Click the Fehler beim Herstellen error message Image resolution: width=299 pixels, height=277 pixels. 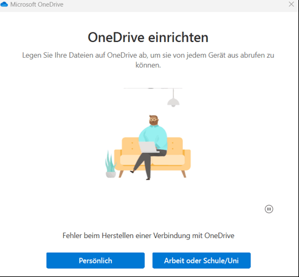click(148, 236)
